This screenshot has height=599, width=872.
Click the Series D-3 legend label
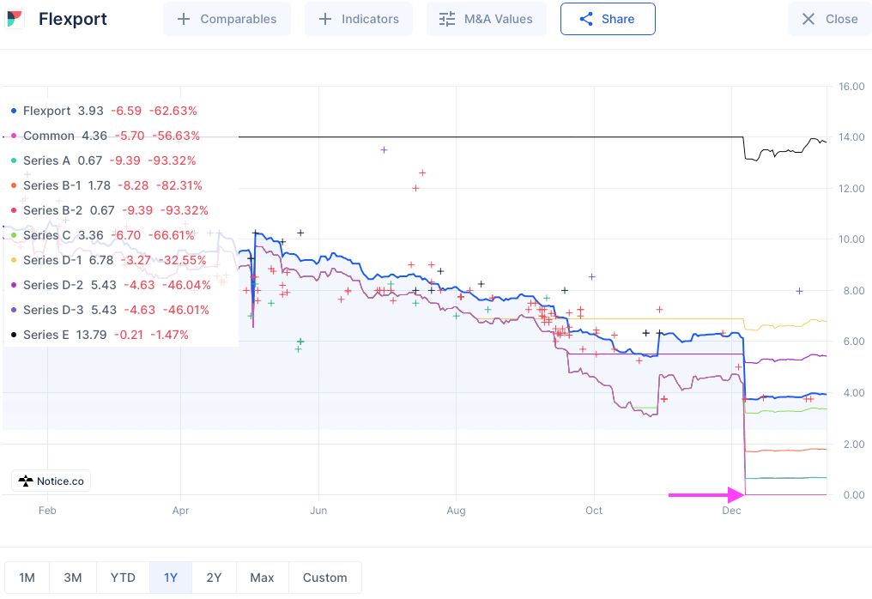pos(53,310)
